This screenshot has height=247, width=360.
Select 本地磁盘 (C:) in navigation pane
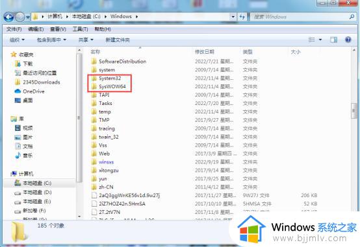(33, 183)
